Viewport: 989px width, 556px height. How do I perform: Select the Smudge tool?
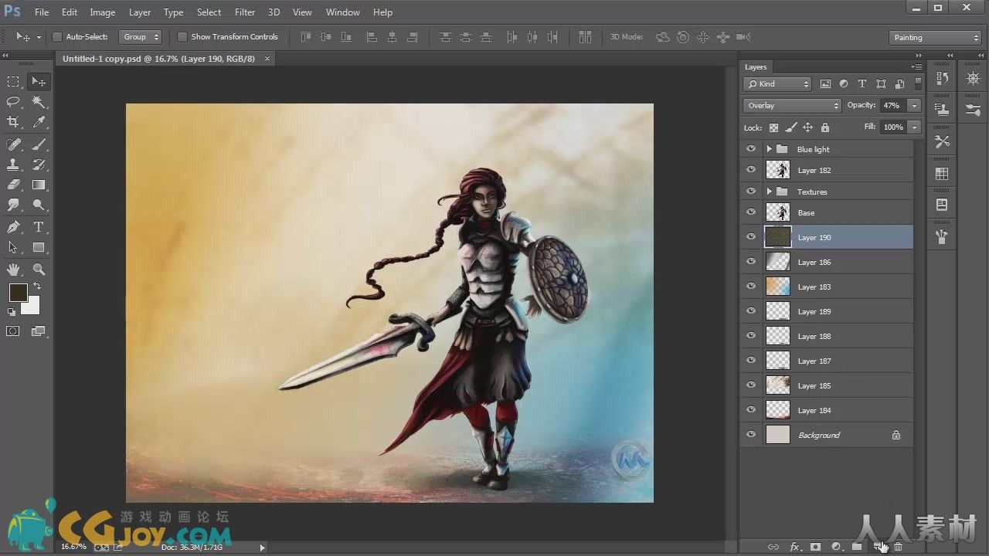point(13,205)
